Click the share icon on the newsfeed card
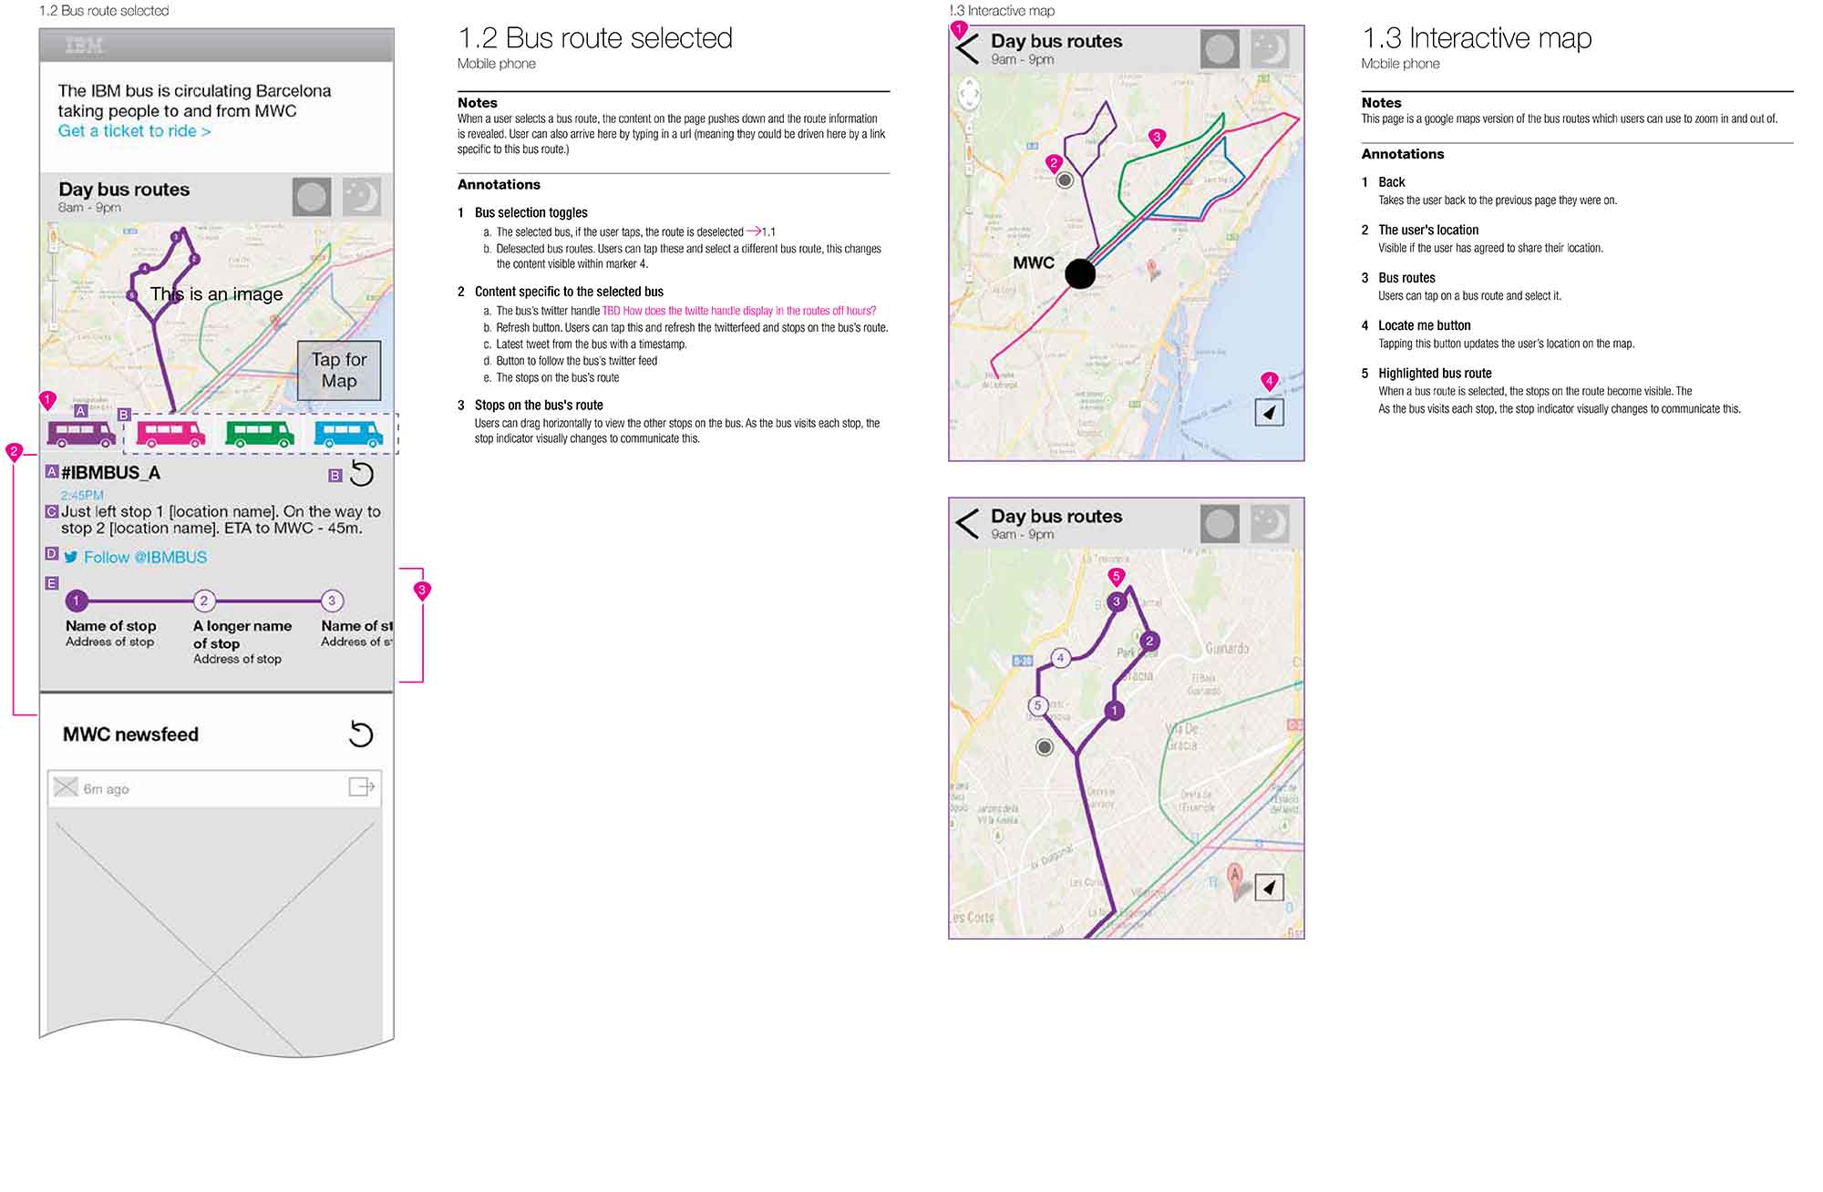1823x1192 pixels. pyautogui.click(x=362, y=787)
